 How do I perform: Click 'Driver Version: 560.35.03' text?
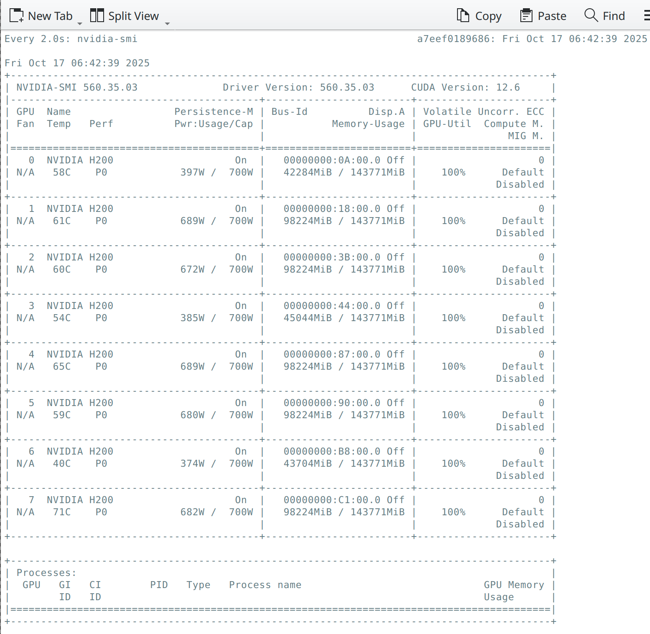point(299,88)
